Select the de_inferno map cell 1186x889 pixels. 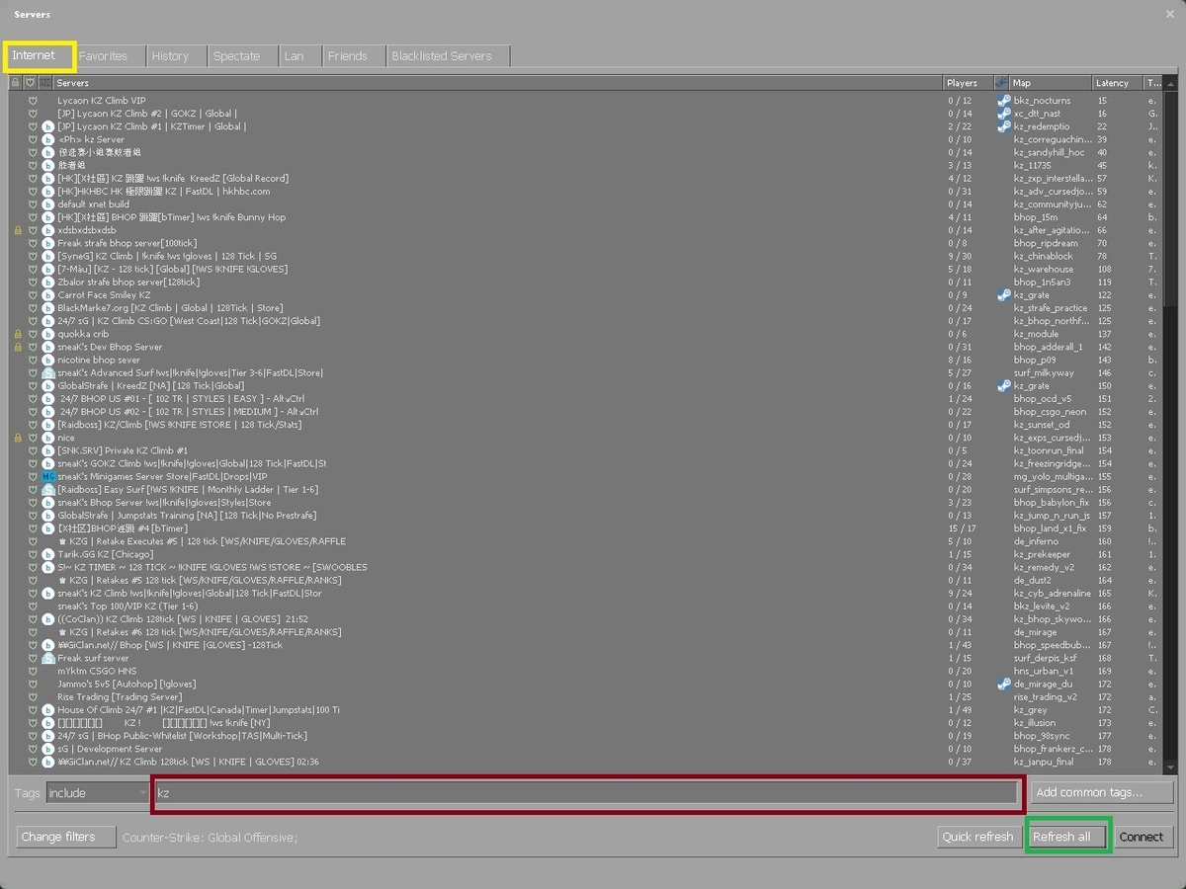tap(1037, 541)
